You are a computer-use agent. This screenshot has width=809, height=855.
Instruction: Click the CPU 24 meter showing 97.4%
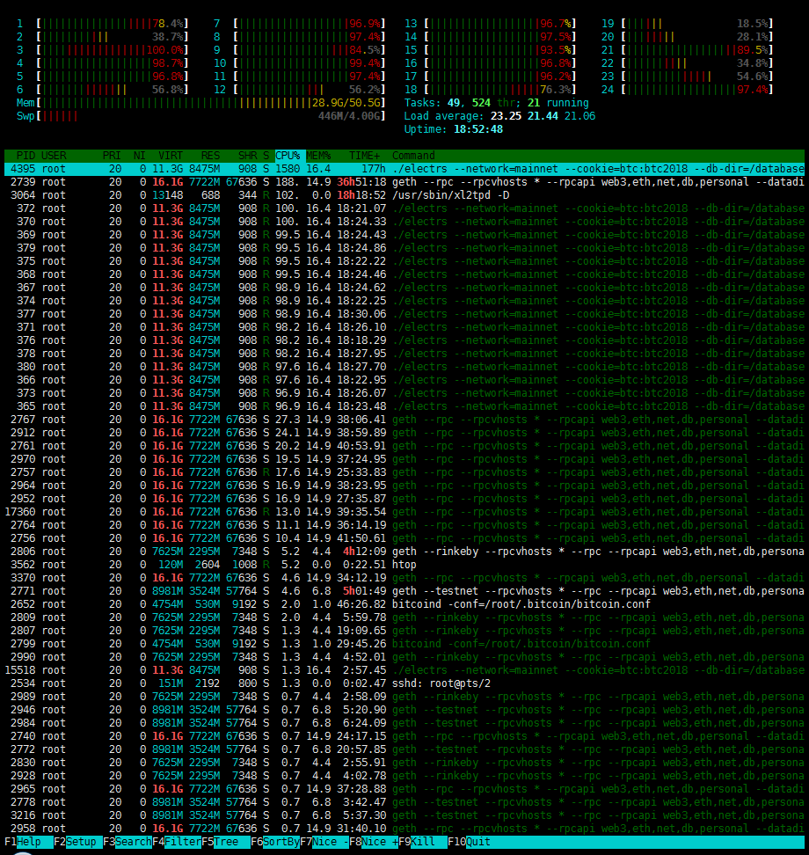[688, 90]
